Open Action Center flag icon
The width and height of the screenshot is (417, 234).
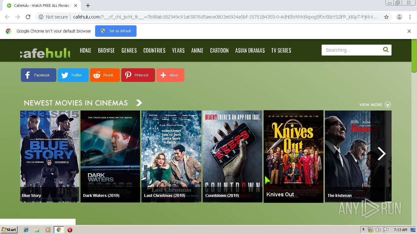386,230
